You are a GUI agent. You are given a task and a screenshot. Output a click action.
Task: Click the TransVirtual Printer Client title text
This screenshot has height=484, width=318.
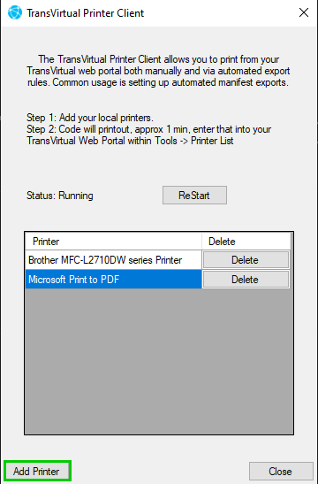(x=86, y=13)
